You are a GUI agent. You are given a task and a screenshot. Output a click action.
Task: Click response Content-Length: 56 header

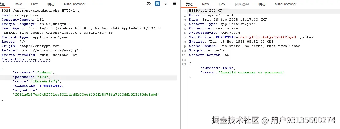(209, 55)
